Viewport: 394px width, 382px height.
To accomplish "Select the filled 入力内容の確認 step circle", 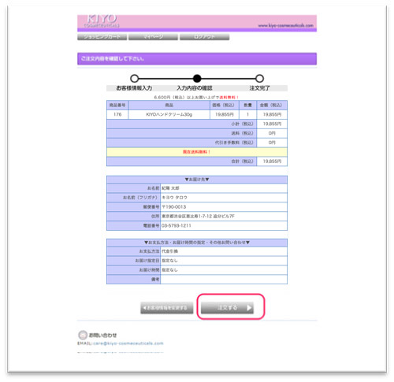I will tap(197, 78).
